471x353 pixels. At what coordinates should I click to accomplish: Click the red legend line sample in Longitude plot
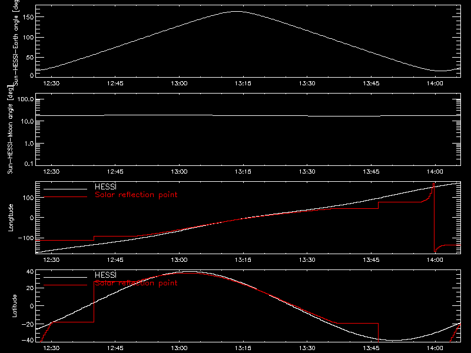tap(65, 197)
